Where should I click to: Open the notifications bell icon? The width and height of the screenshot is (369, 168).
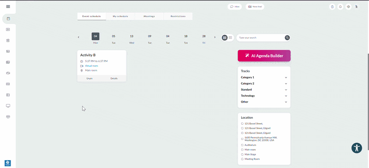(340, 7)
